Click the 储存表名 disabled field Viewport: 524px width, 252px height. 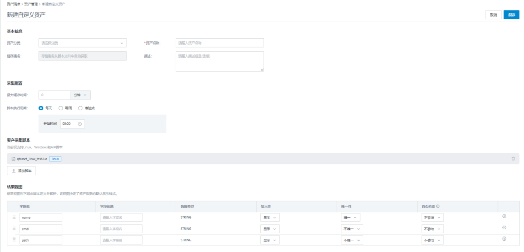point(82,56)
